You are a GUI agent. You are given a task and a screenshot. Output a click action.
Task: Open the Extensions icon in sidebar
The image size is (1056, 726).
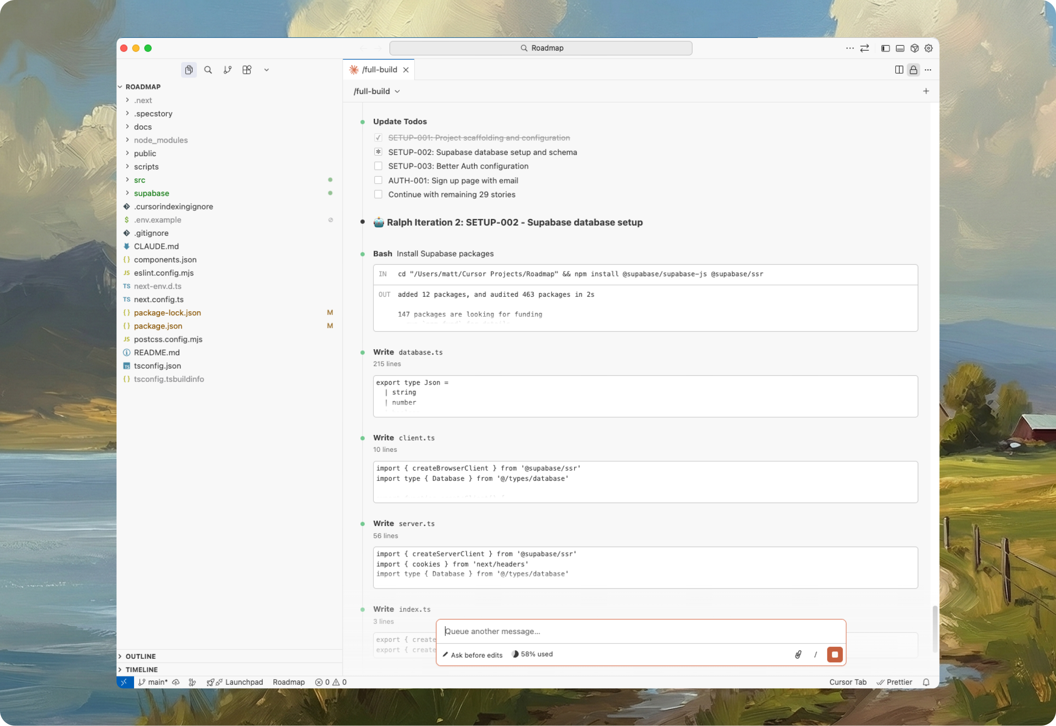tap(247, 70)
